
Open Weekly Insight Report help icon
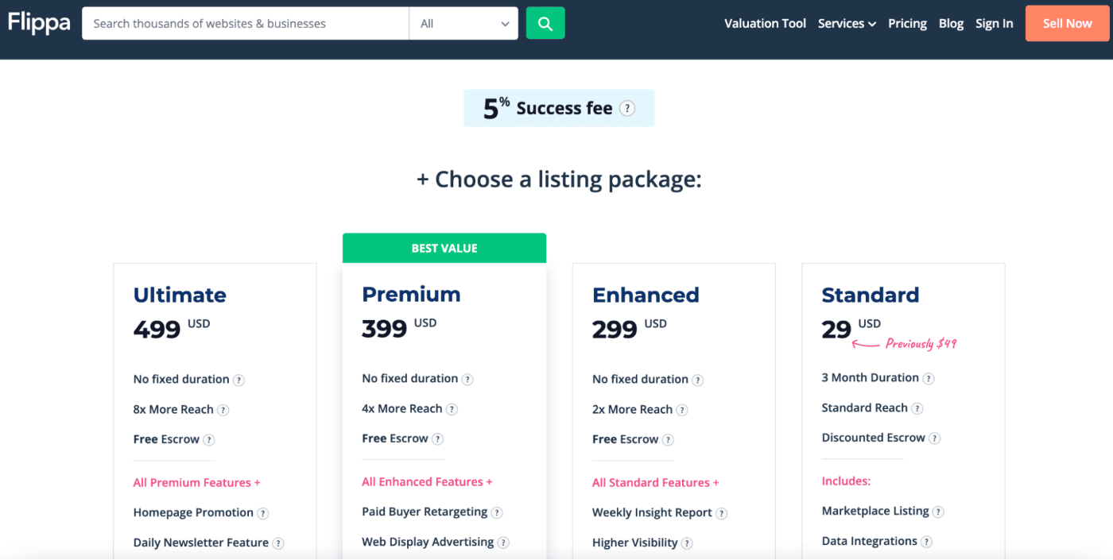pyautogui.click(x=723, y=513)
